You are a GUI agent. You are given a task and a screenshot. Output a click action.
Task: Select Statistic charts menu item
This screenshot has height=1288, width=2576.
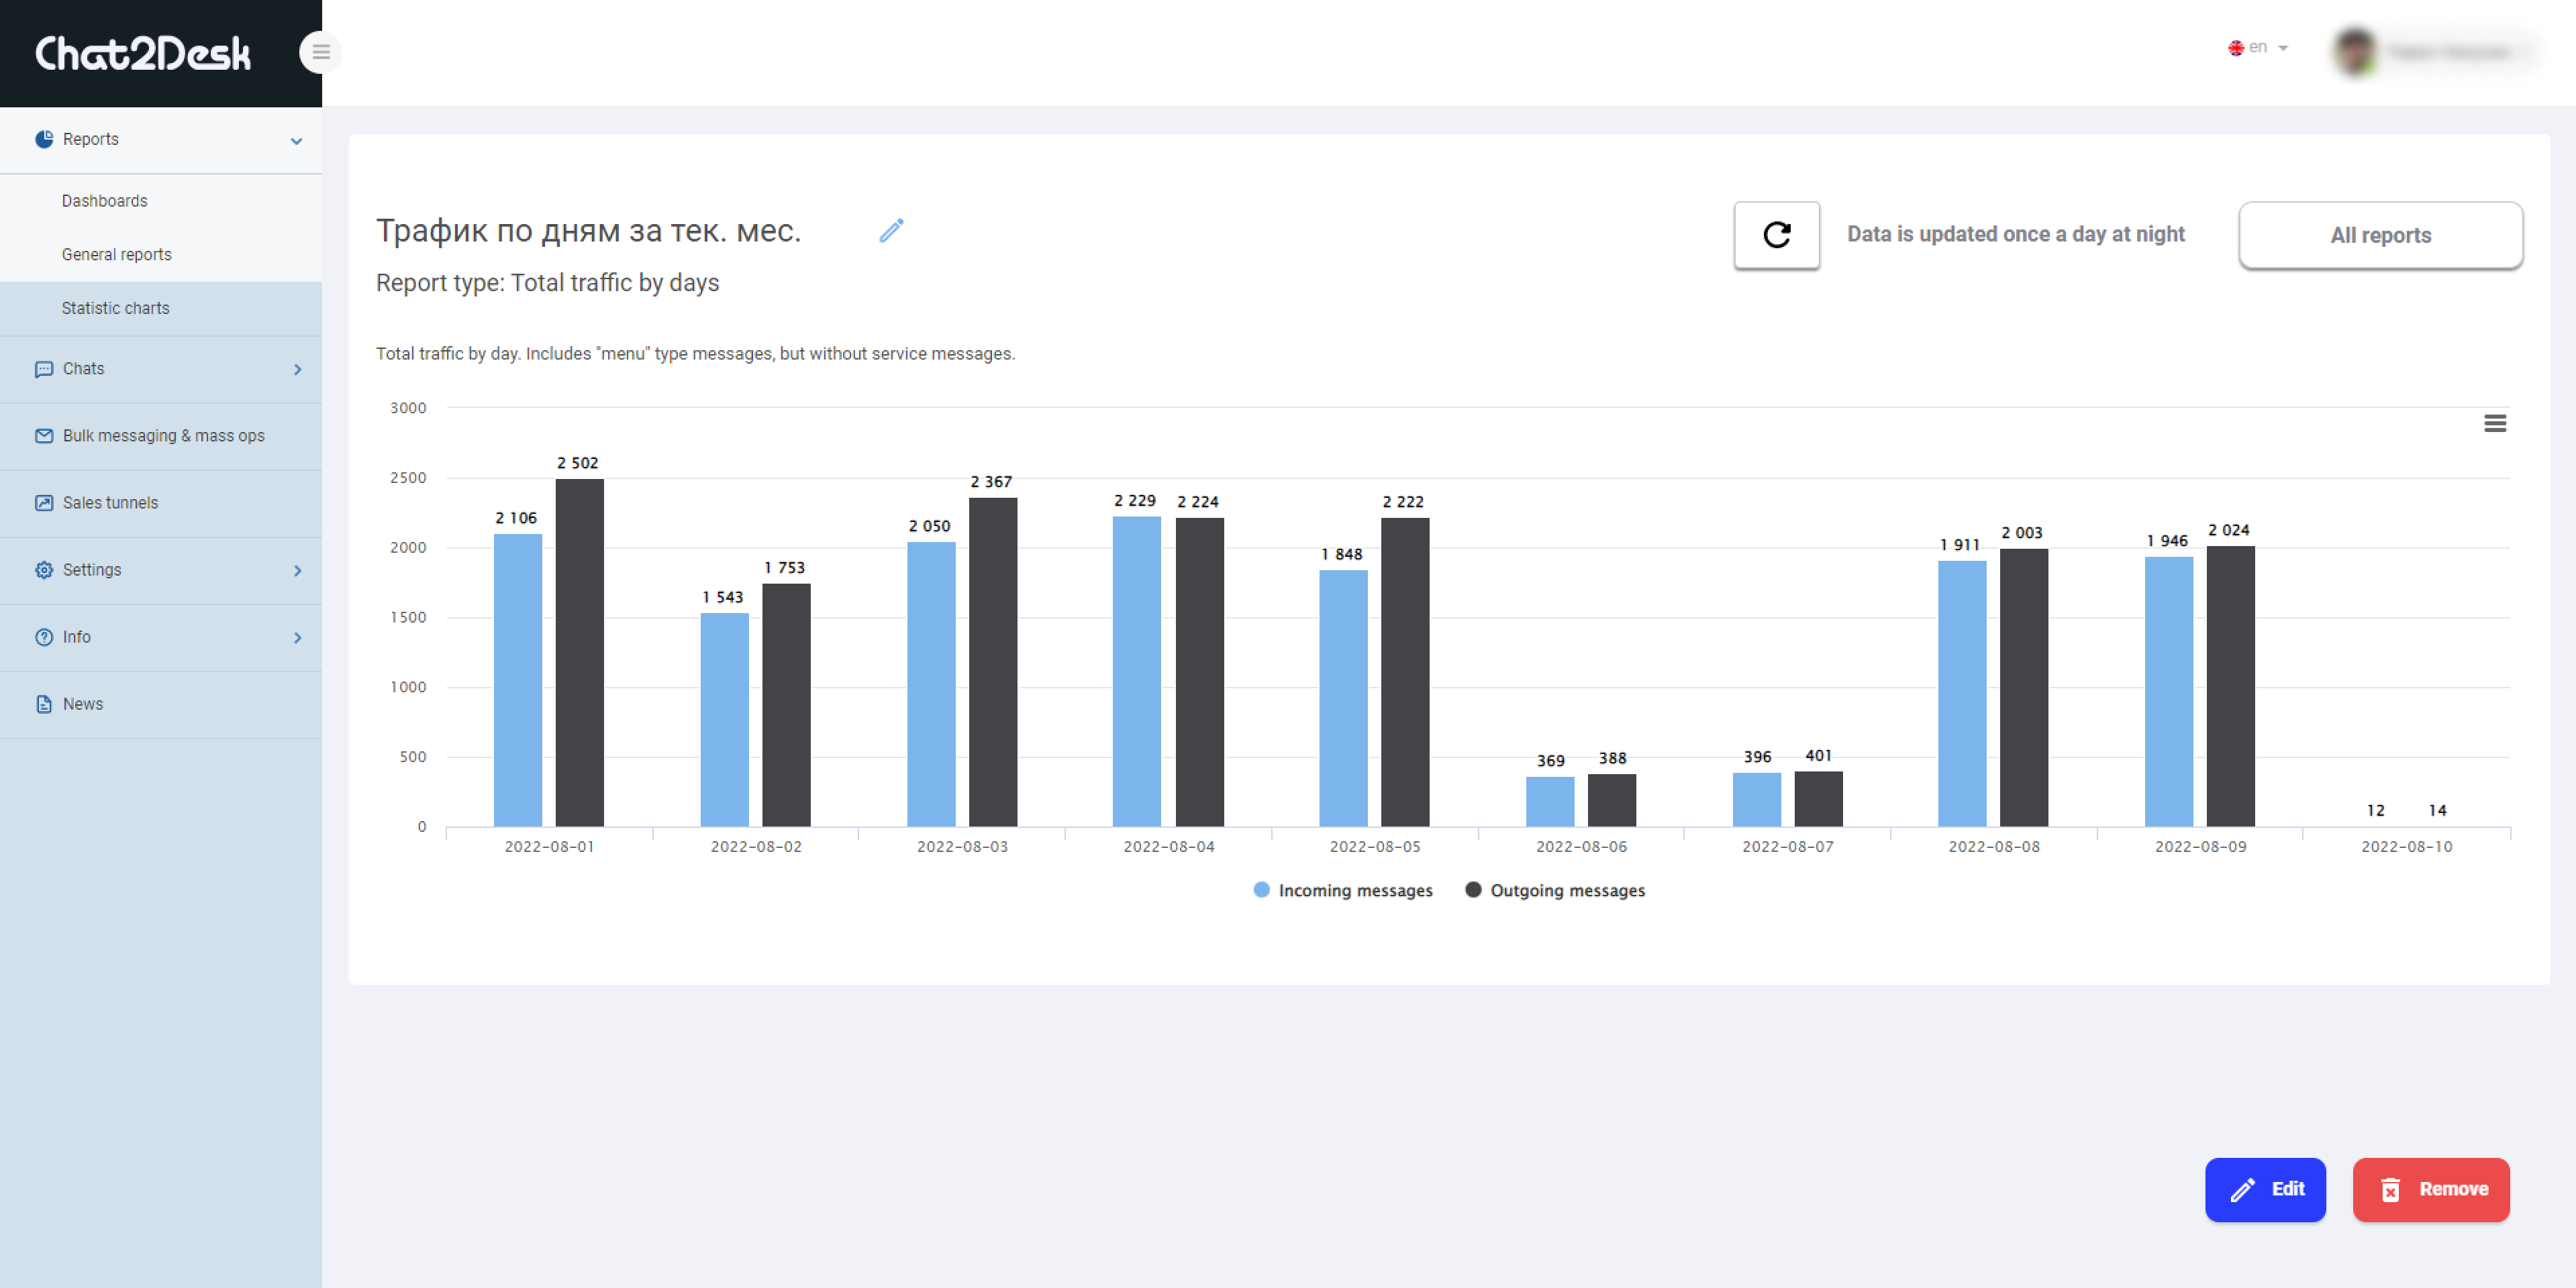pyautogui.click(x=115, y=307)
